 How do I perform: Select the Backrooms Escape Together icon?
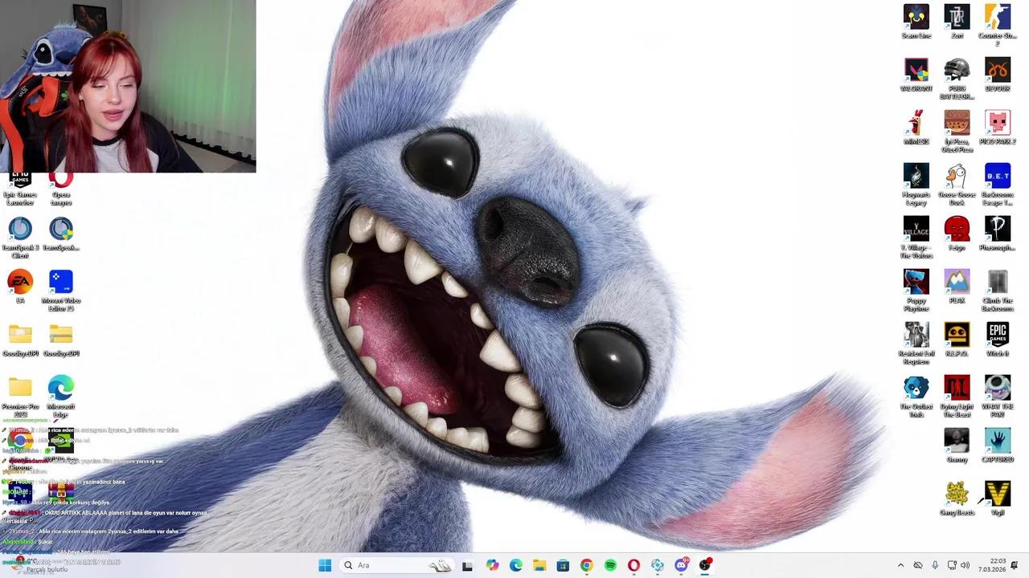pyautogui.click(x=997, y=184)
